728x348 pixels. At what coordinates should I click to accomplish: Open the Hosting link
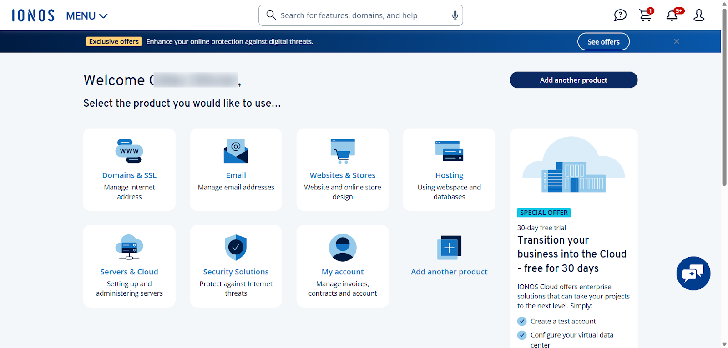pos(449,175)
